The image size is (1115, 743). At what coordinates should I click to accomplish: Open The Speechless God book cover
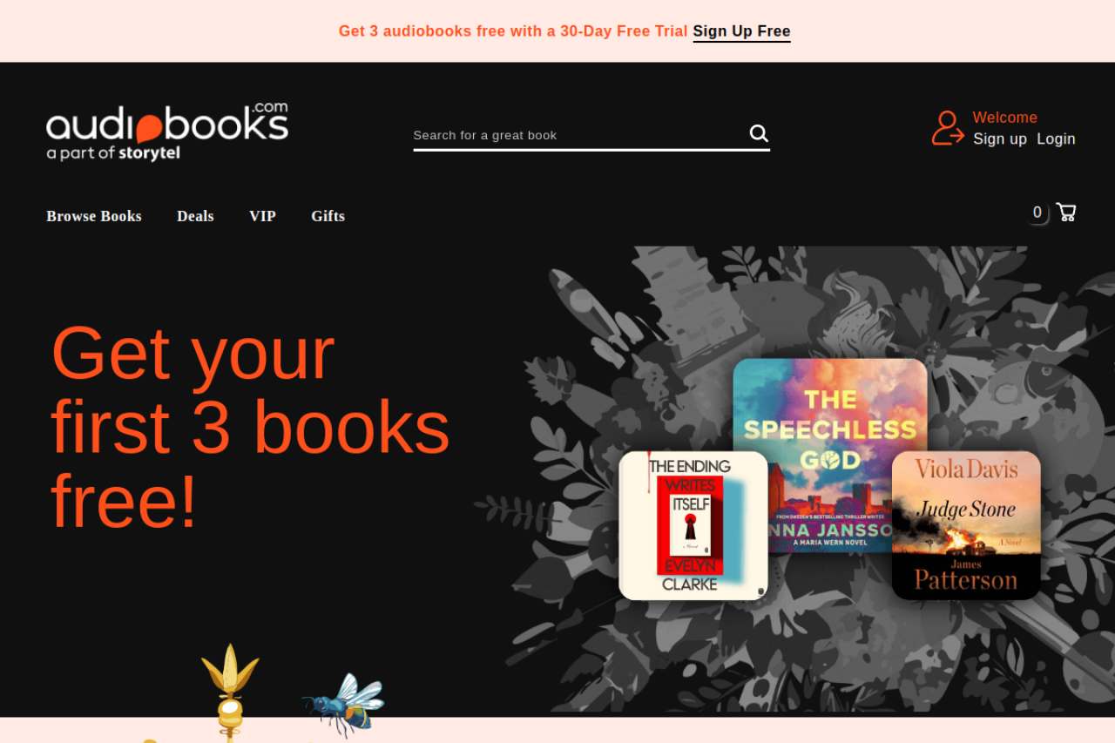(830, 455)
